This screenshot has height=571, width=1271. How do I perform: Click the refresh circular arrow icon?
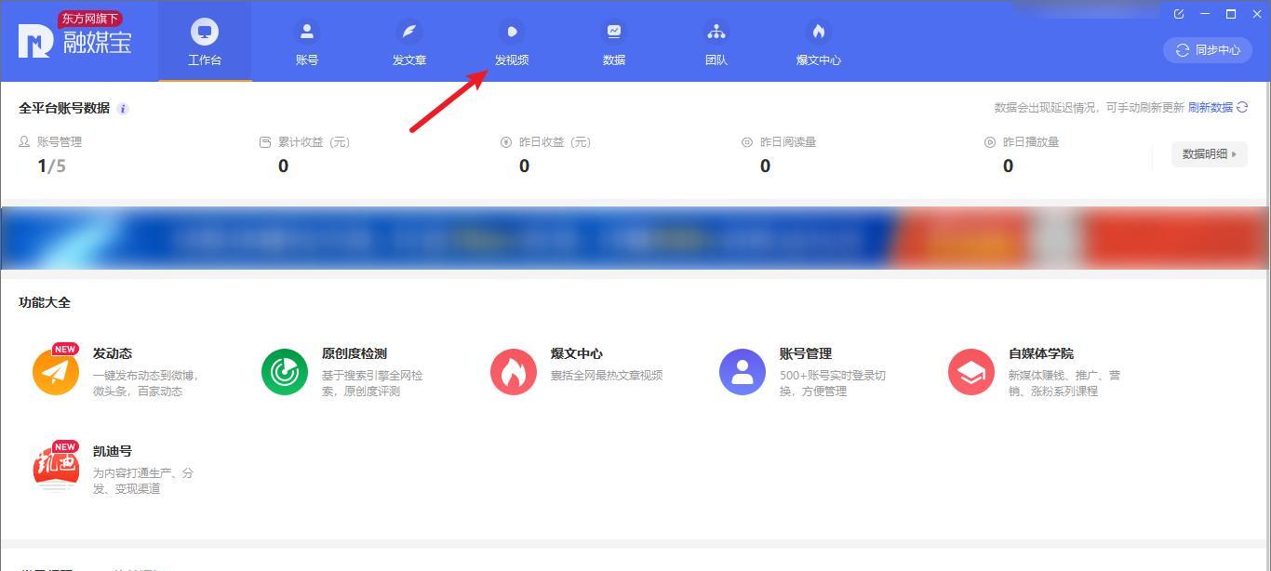click(x=1242, y=108)
